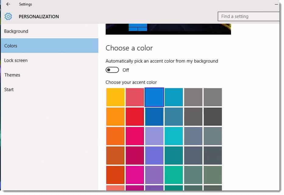The height and width of the screenshot is (195, 284).
Task: Pick the mint green accent swatch
Action: 174,175
